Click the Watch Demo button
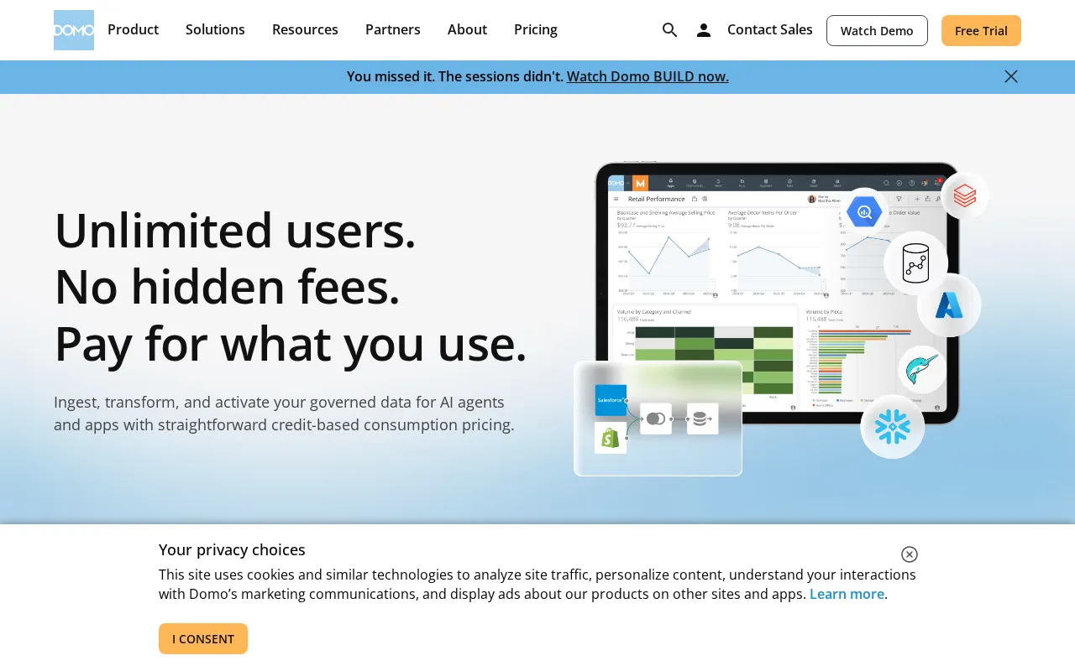This screenshot has height=671, width=1075. click(877, 30)
